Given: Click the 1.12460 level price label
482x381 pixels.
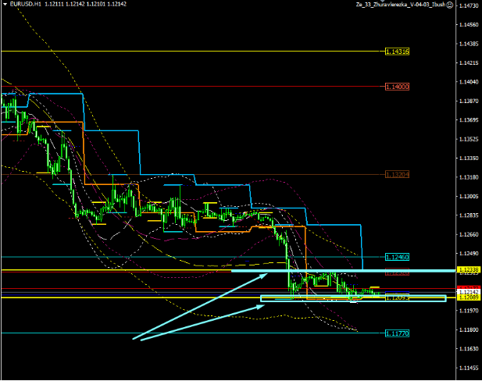Looking at the screenshot, I should 398,257.
